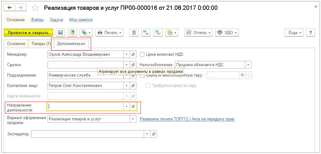Click the Провести и закрыть button
321x154 pixels.
click(28, 32)
